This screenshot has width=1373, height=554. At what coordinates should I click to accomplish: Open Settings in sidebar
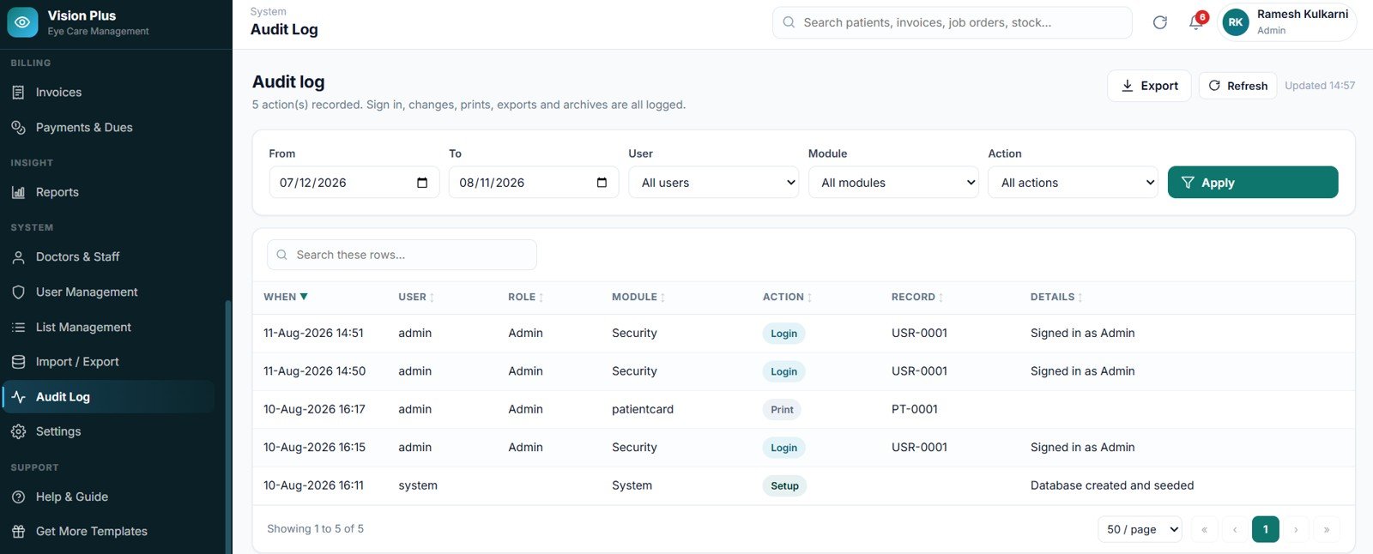click(108, 431)
